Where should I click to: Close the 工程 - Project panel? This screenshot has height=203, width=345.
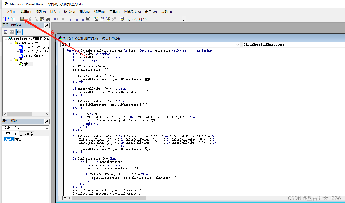[47, 25]
